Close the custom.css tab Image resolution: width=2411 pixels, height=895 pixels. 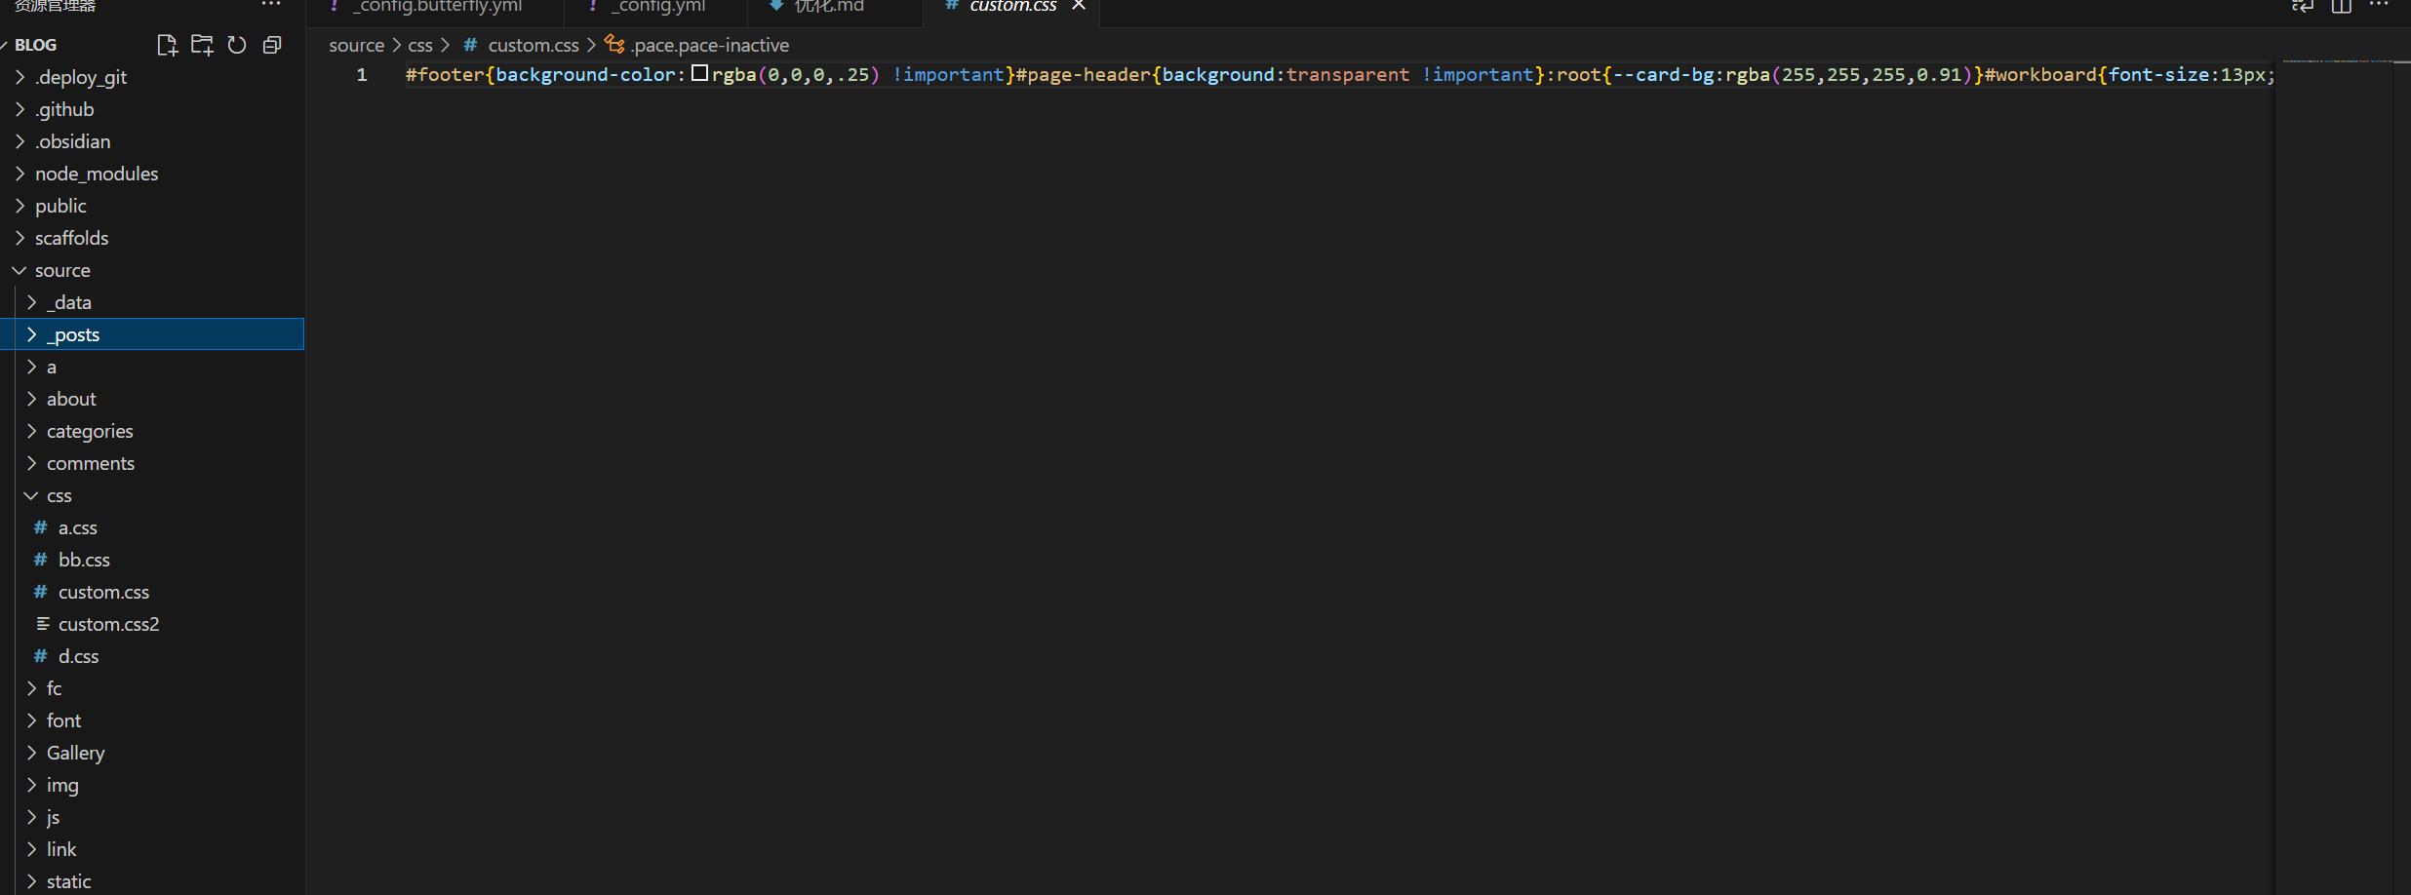[x=1079, y=6]
